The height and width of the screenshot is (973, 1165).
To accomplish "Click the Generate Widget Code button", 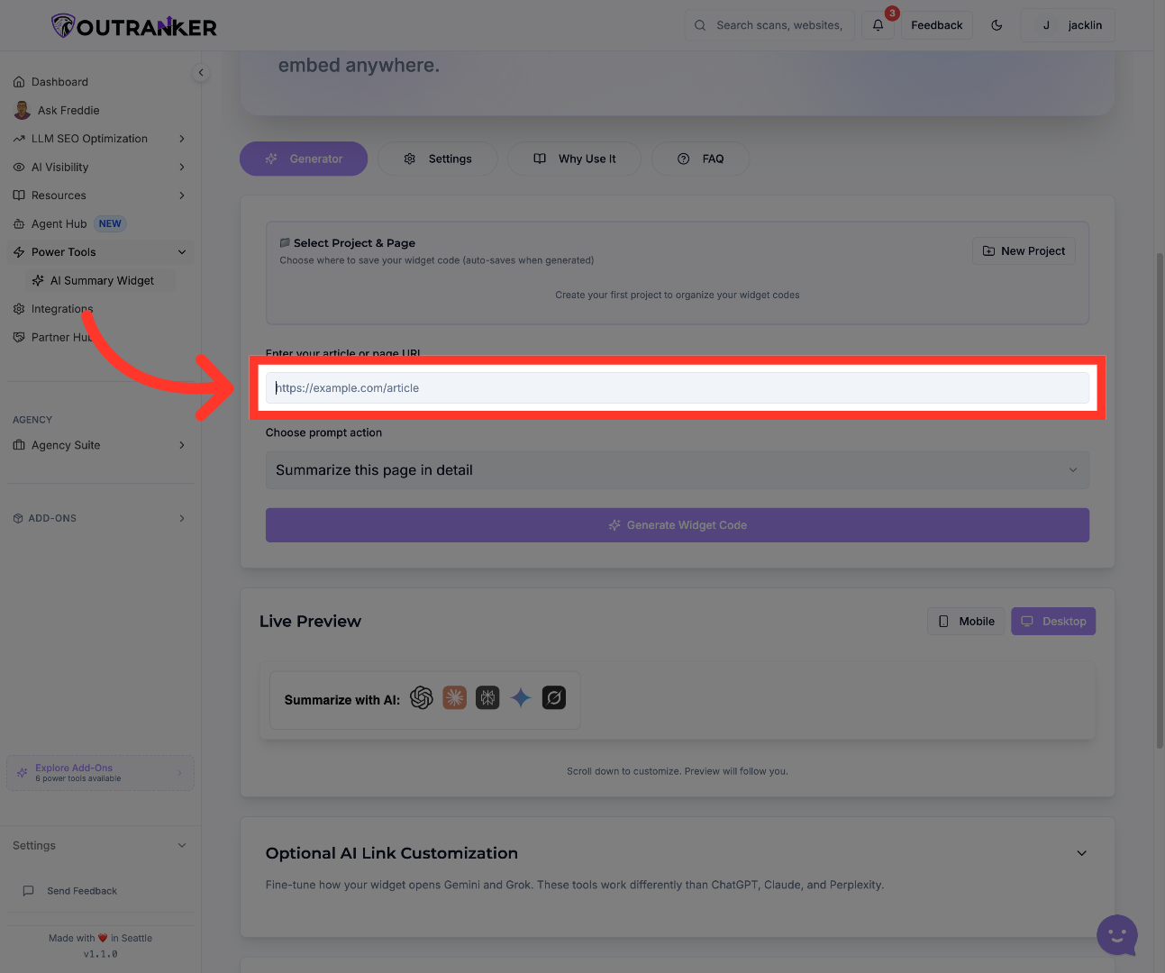I will coord(677,524).
